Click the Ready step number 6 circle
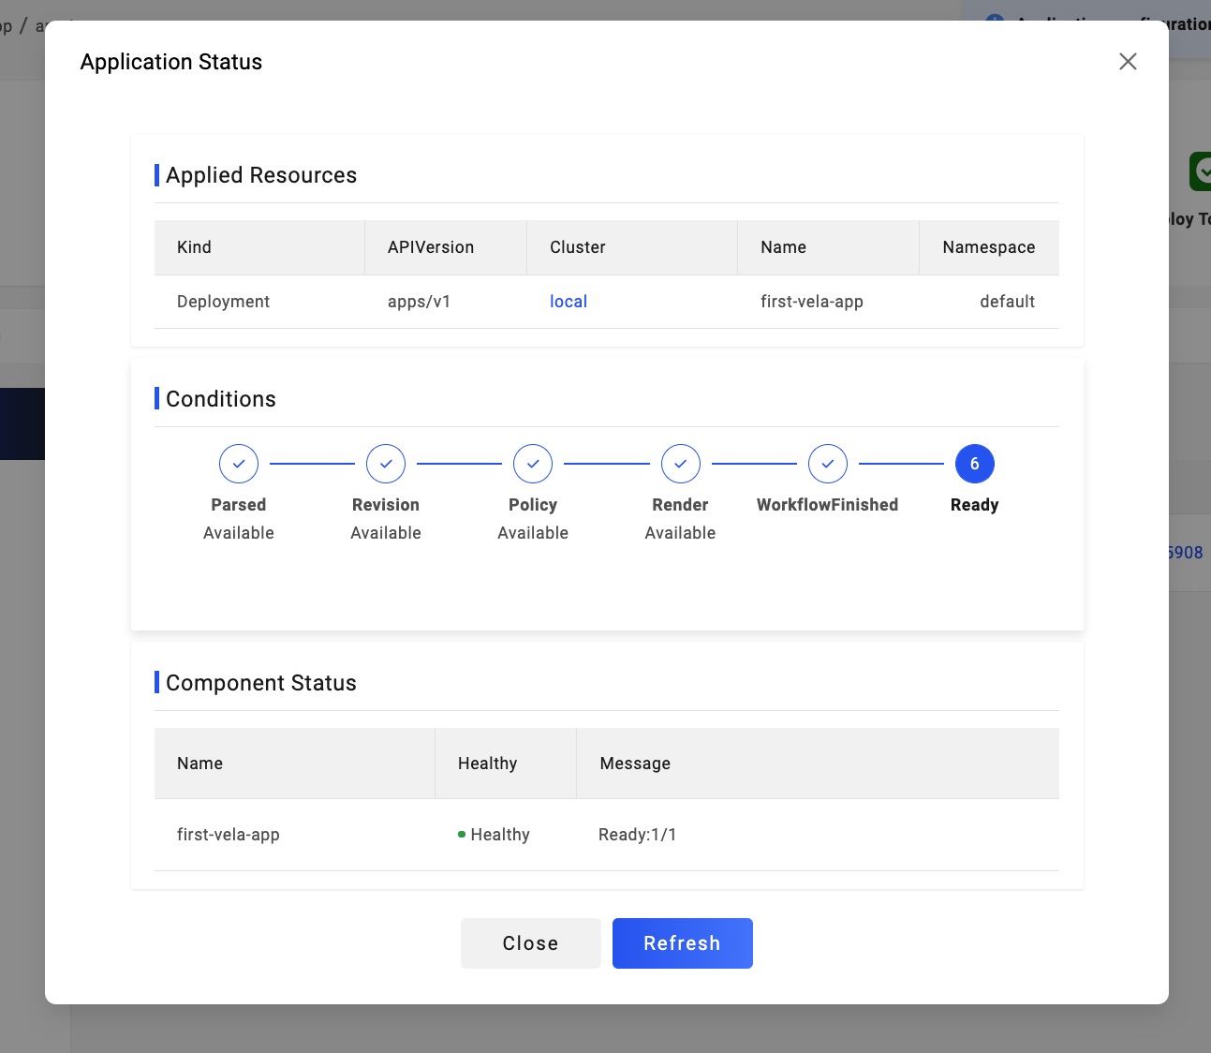1211x1053 pixels. [x=974, y=464]
